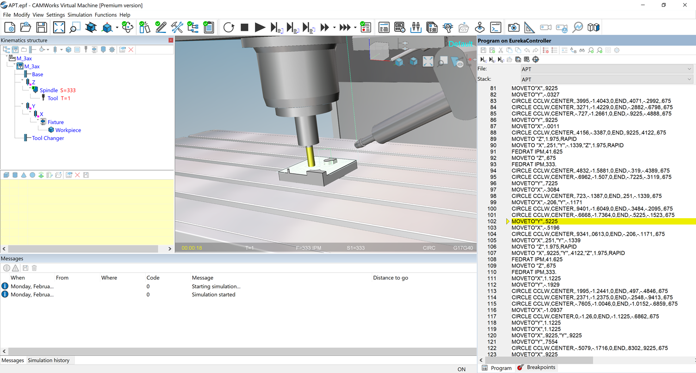The height and width of the screenshot is (373, 696).
Task: Close the Kinematics structure panel
Action: [x=170, y=40]
